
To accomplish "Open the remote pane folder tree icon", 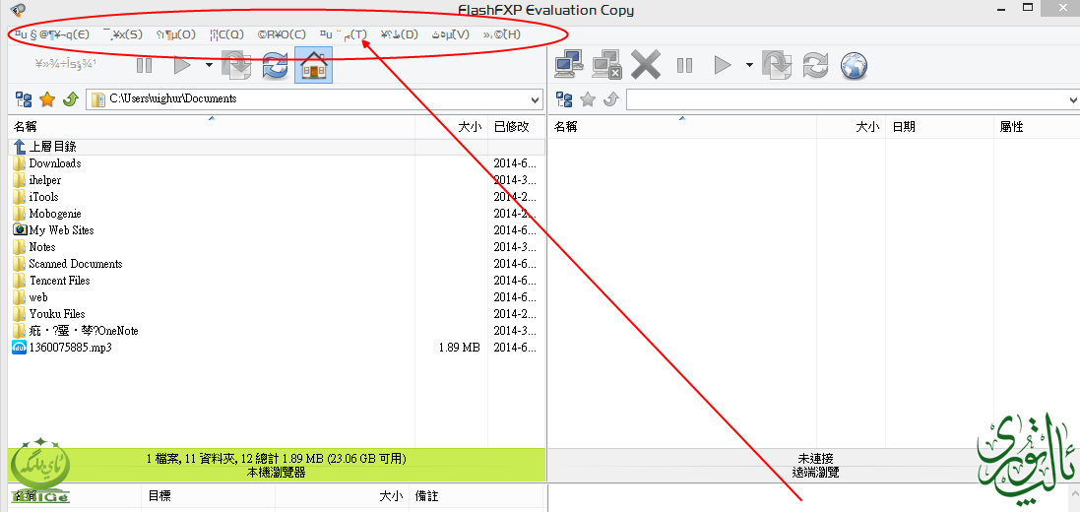I will point(564,99).
